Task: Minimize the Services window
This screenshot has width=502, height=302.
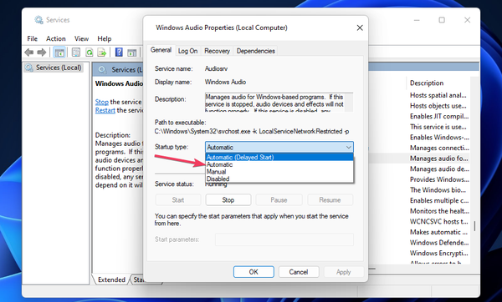Action: point(417,20)
